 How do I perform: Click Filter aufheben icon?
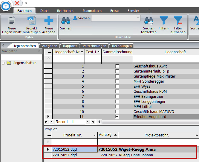pyautogui.click(x=178, y=21)
